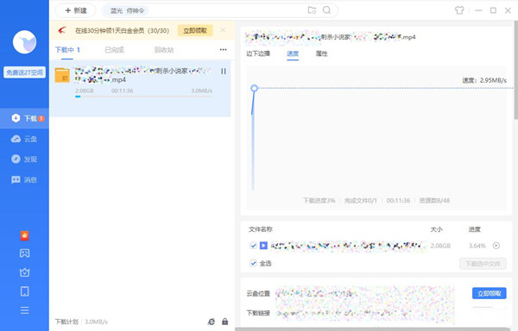Click the user avatar bird logo
This screenshot has height=331, width=518.
click(24, 42)
